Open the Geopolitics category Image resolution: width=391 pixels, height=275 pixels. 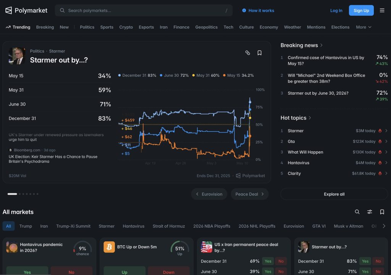tap(206, 27)
